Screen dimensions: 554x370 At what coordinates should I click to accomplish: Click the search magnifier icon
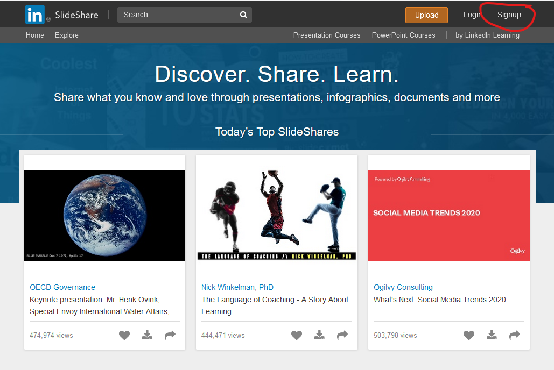pyautogui.click(x=243, y=15)
